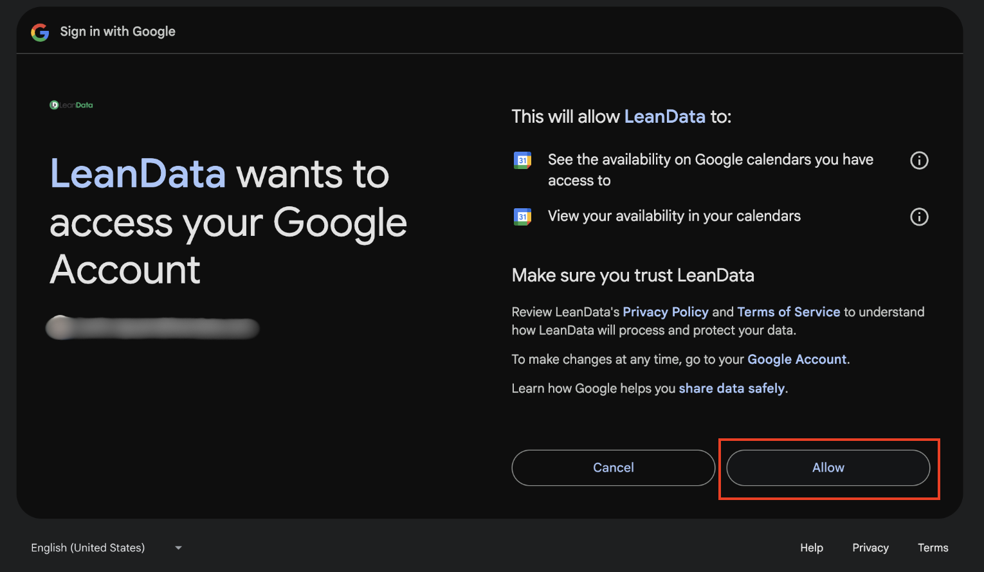The image size is (984, 572).
Task: Click the "Sign in with Google" header text
Action: point(118,31)
